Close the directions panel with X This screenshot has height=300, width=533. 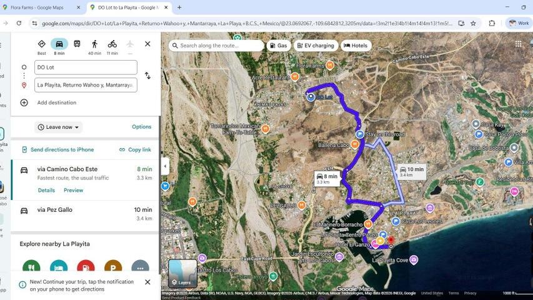coord(147,44)
